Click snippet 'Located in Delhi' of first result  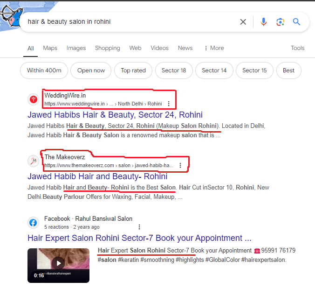pos(244,126)
